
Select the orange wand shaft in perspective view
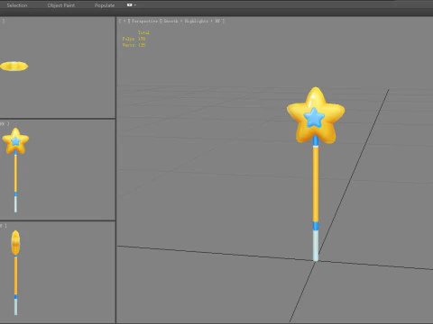click(x=316, y=184)
